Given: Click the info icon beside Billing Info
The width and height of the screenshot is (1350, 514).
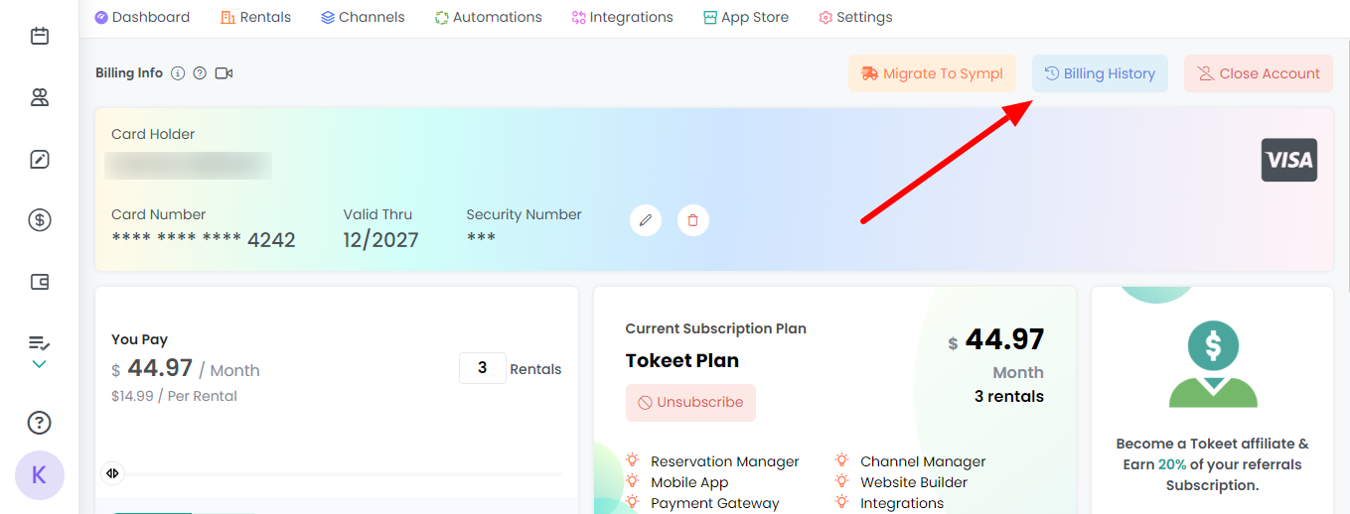Looking at the screenshot, I should 178,73.
